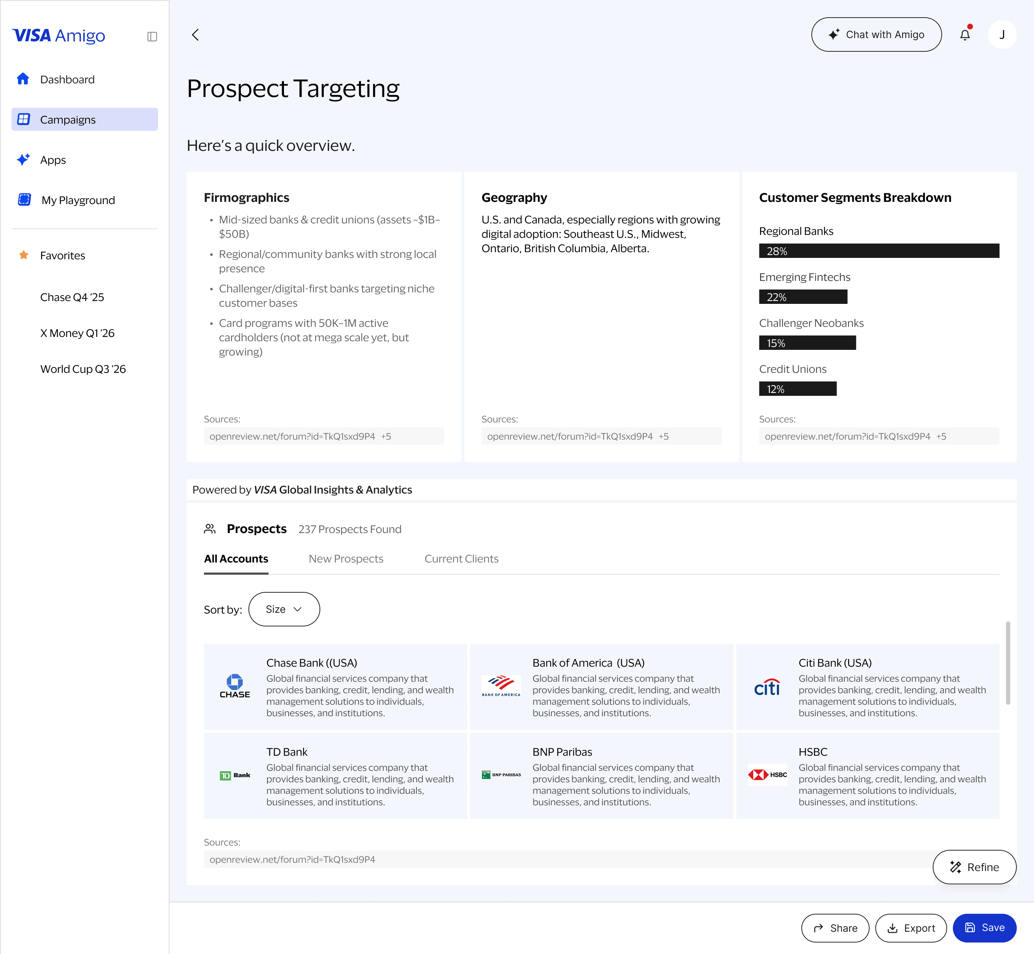The height and width of the screenshot is (954, 1034).
Task: Click the back arrow icon
Action: pyautogui.click(x=195, y=35)
